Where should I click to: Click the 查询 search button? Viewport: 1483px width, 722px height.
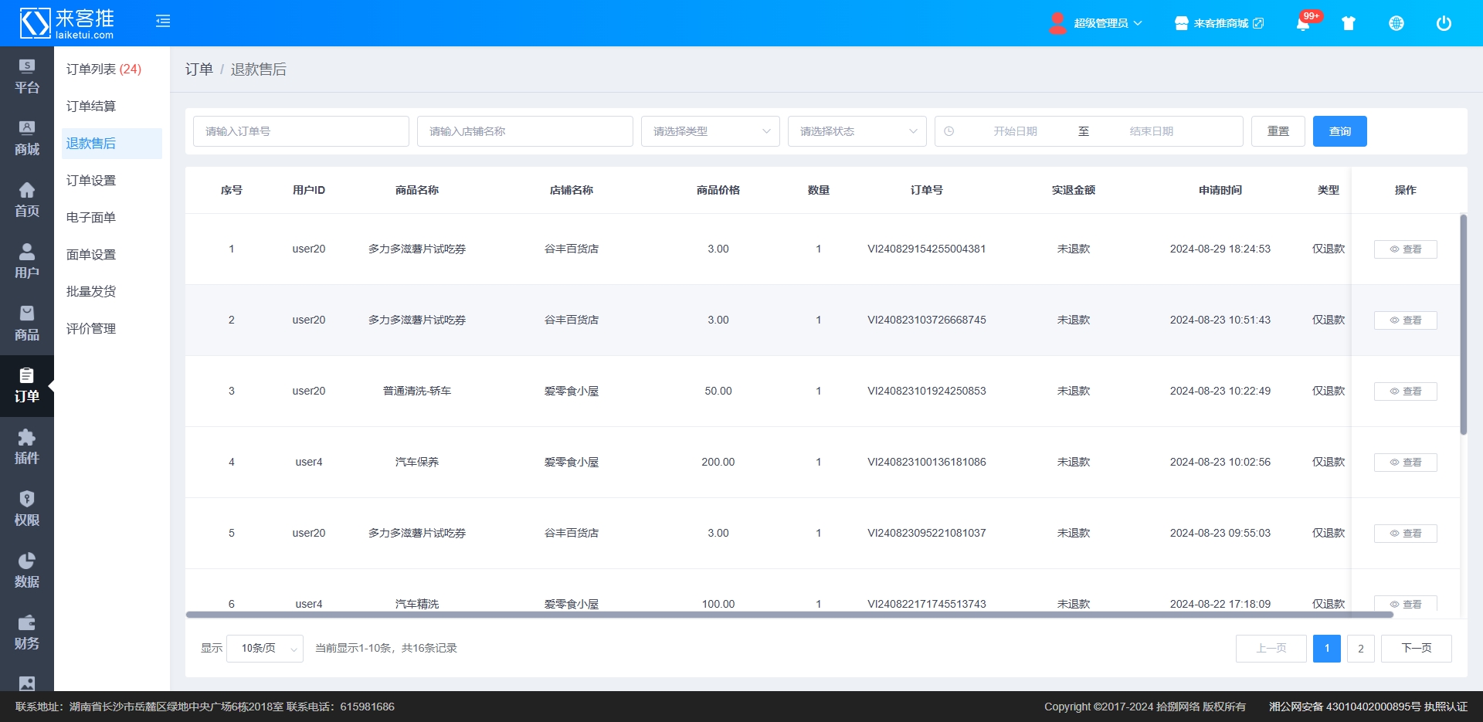pos(1339,131)
